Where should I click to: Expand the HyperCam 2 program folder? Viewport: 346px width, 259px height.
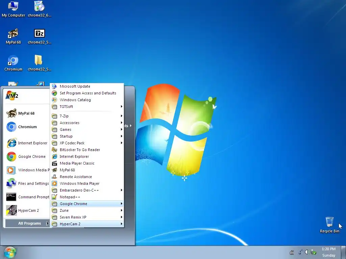tap(87, 224)
